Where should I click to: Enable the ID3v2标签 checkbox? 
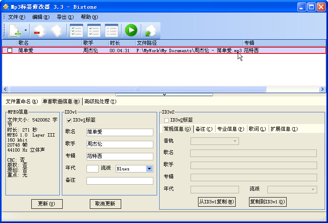(x=166, y=120)
